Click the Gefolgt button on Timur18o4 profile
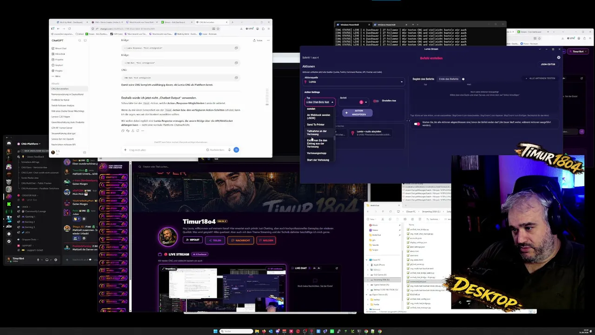Viewport: 595px width, 335px height. [x=192, y=240]
